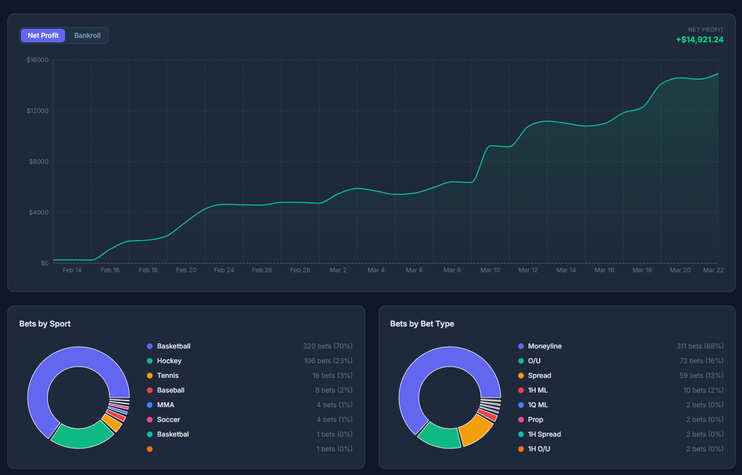742x475 pixels.
Task: Select the Net Profit toggle button
Action: (43, 36)
